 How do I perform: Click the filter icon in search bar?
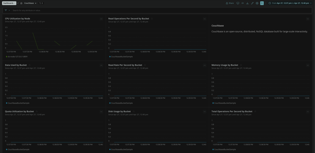point(6,10)
